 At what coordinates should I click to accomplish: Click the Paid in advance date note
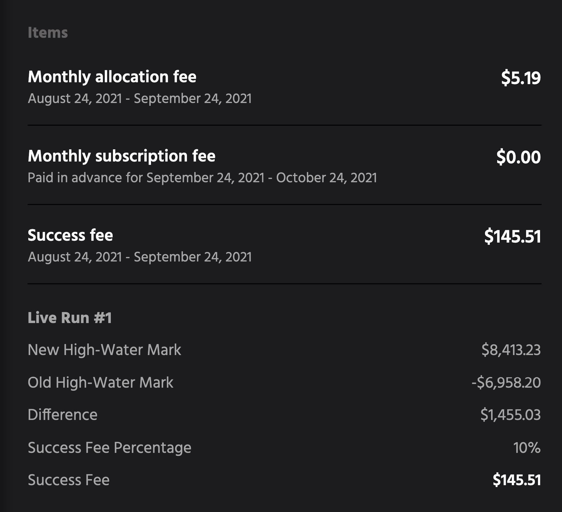click(202, 178)
